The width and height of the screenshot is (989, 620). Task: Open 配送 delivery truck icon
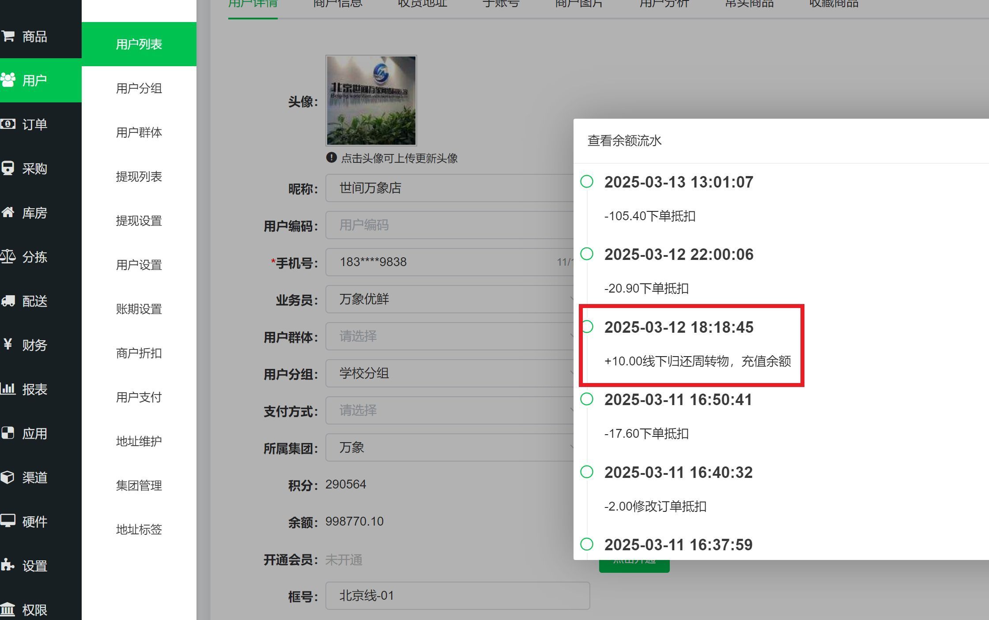click(x=8, y=301)
